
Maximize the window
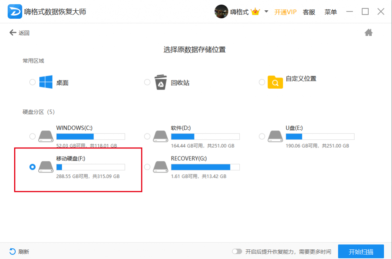pyautogui.click(x=365, y=11)
